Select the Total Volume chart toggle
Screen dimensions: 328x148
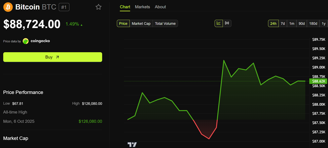point(165,23)
